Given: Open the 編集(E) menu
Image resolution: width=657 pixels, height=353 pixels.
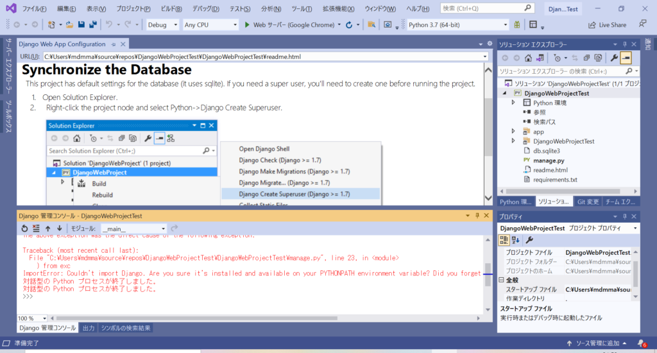Looking at the screenshot, I should click(66, 8).
